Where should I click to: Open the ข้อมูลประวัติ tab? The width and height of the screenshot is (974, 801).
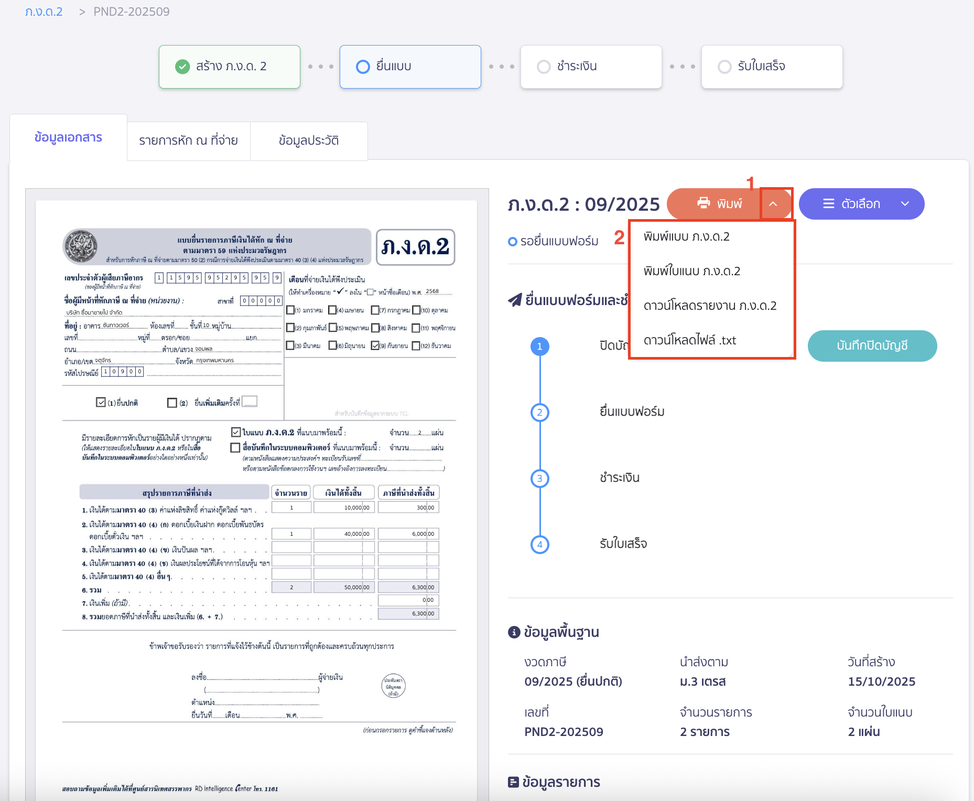308,140
